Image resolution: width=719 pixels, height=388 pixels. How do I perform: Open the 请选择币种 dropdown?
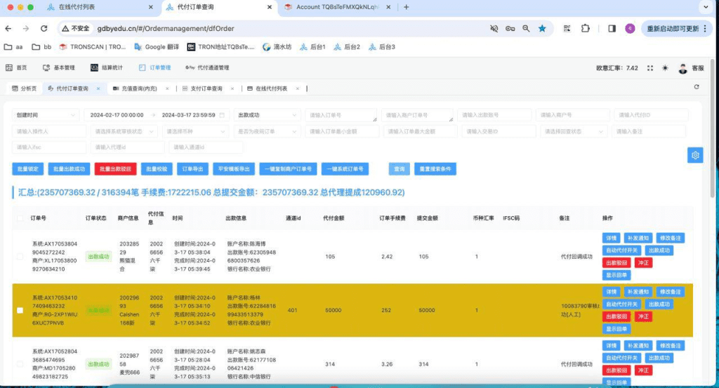[195, 131]
